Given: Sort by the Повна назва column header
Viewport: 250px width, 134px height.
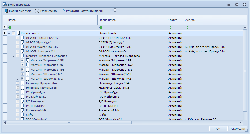Looking at the screenshot, I should pyautogui.click(x=132, y=20).
